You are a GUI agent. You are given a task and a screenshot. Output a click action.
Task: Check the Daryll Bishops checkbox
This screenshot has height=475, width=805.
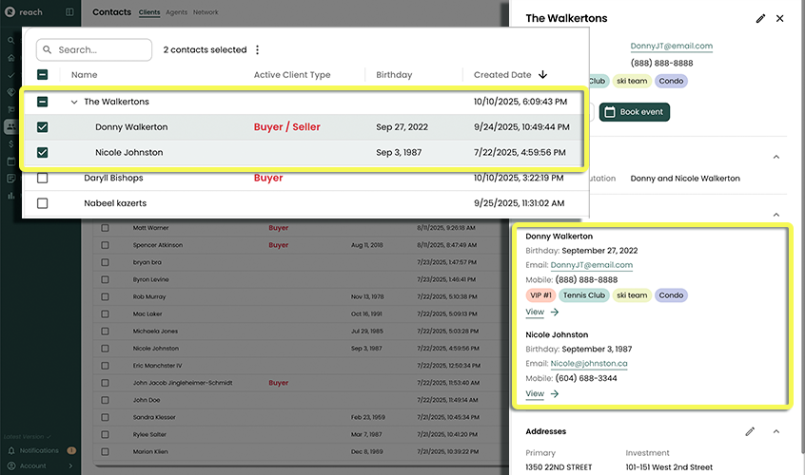click(x=43, y=178)
